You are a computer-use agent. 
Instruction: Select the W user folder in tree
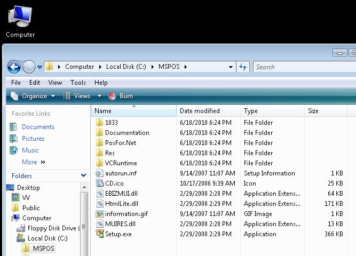[26, 198]
